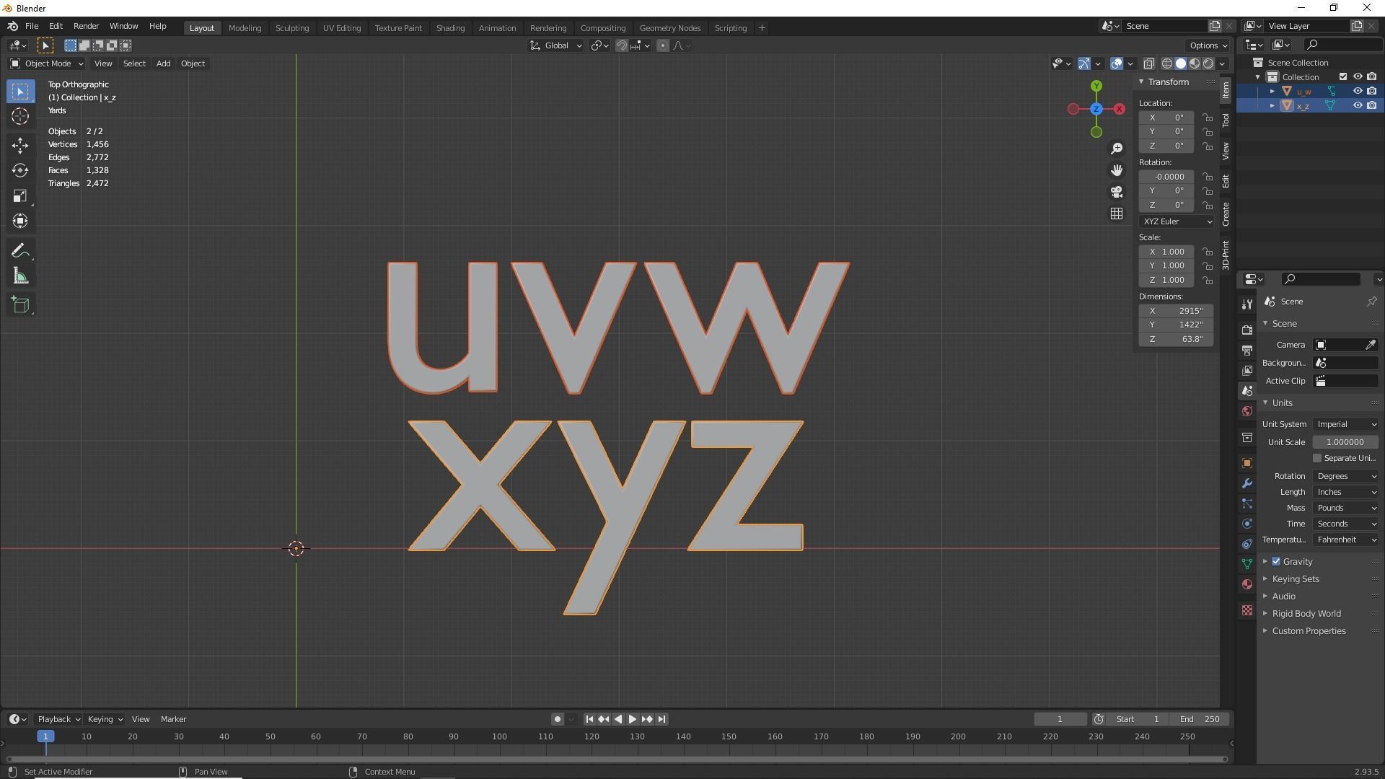Disable the Gravity checkbox

(x=1276, y=561)
